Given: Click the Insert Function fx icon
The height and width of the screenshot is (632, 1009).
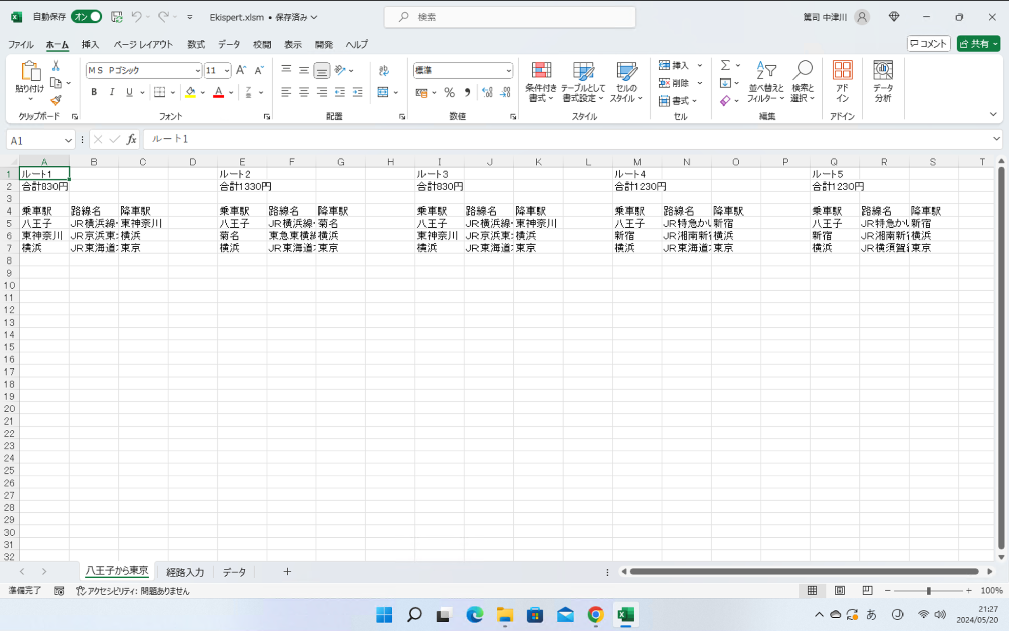Looking at the screenshot, I should (131, 140).
